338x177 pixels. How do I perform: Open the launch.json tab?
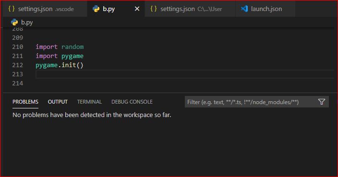(x=266, y=9)
